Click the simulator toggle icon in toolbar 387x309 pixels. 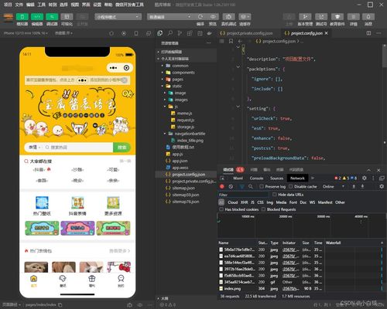(x=22, y=17)
